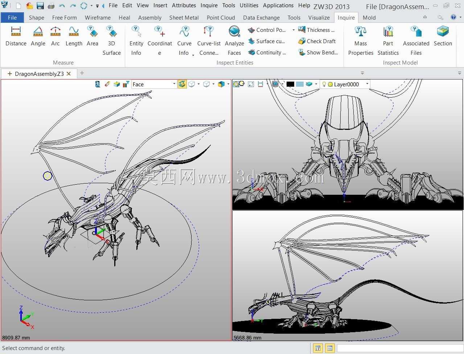This screenshot has height=354, width=464.
Task: Expand the quick access toolbar customize arrow
Action: 97,6
